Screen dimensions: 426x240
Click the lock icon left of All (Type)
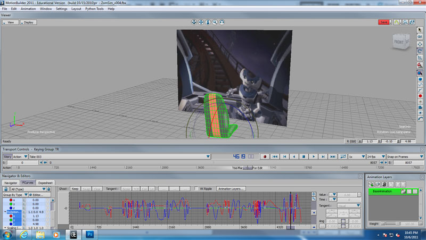click(x=6, y=189)
